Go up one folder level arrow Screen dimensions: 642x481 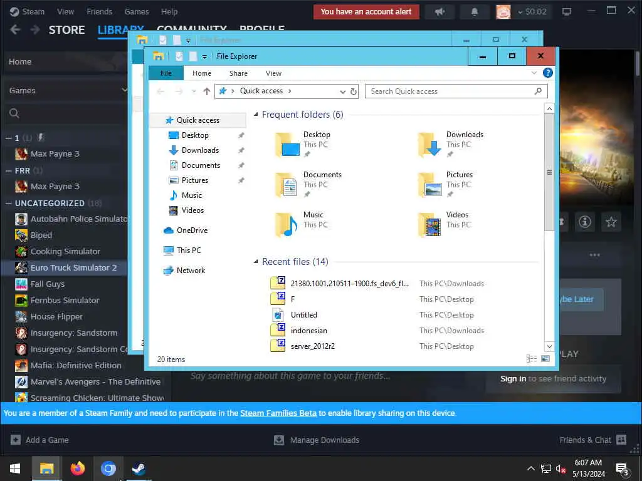point(207,91)
